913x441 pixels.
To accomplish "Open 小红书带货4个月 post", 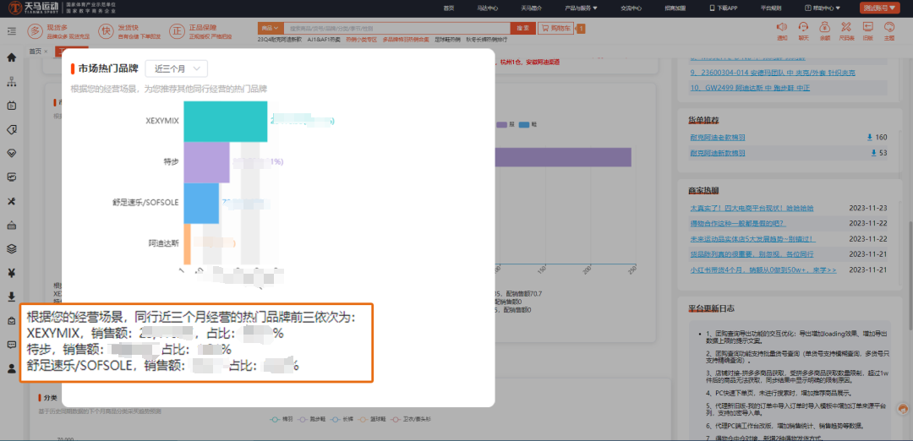I will [763, 270].
